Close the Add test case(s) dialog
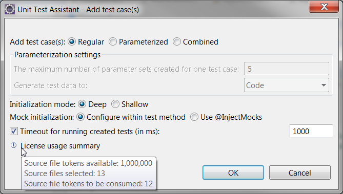 (324, 7)
